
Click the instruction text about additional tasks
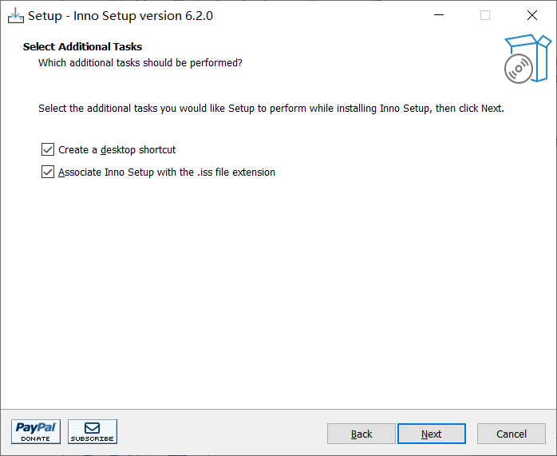coord(271,109)
